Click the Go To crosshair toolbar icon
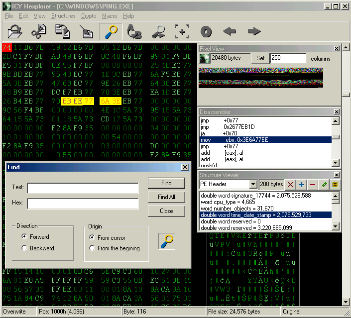Viewport: 351px width, 318px height. click(x=182, y=31)
